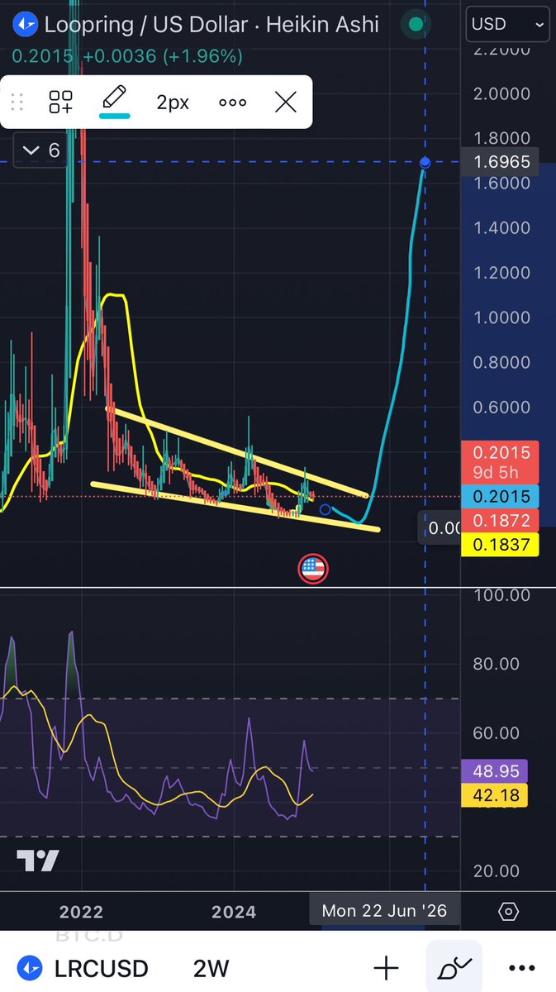This screenshot has height=992, width=556.
Task: Toggle the drawing tools button in bottom bar
Action: click(x=454, y=968)
